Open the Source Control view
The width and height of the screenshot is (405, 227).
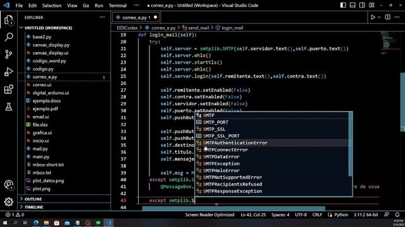click(x=8, y=54)
